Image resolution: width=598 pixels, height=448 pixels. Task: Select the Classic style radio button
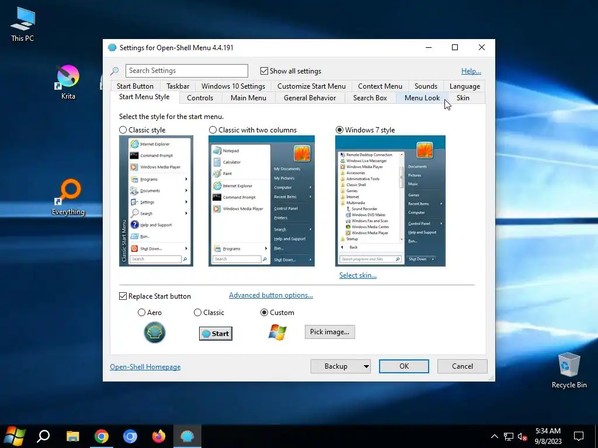point(123,130)
